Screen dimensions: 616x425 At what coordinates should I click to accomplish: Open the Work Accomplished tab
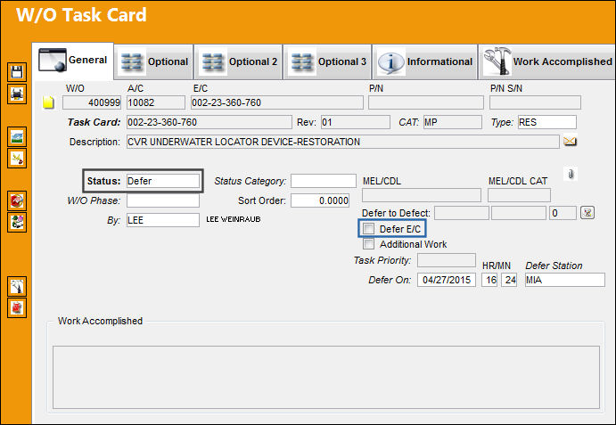tap(546, 62)
